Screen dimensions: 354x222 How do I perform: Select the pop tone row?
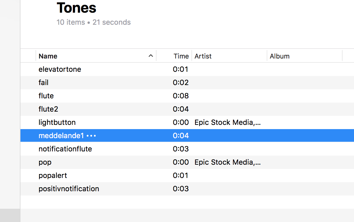[x=45, y=162]
